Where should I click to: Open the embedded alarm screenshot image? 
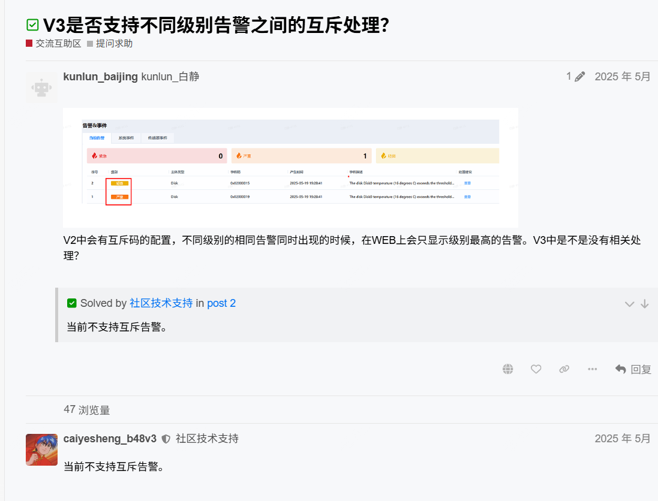290,167
